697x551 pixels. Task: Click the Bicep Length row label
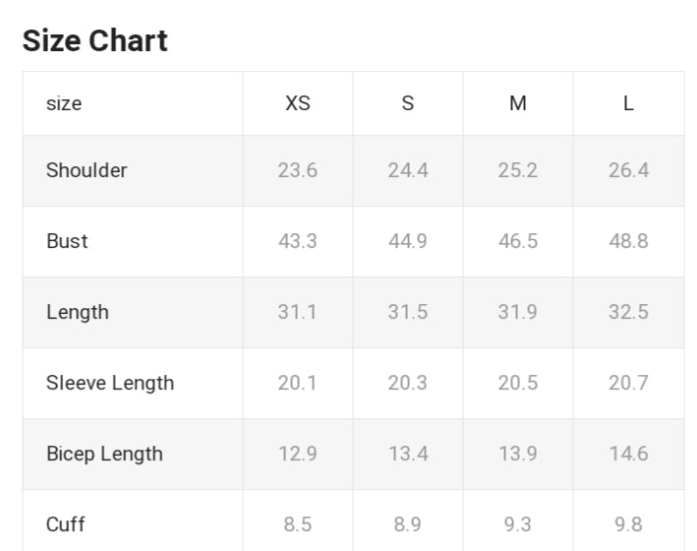pyautogui.click(x=104, y=454)
